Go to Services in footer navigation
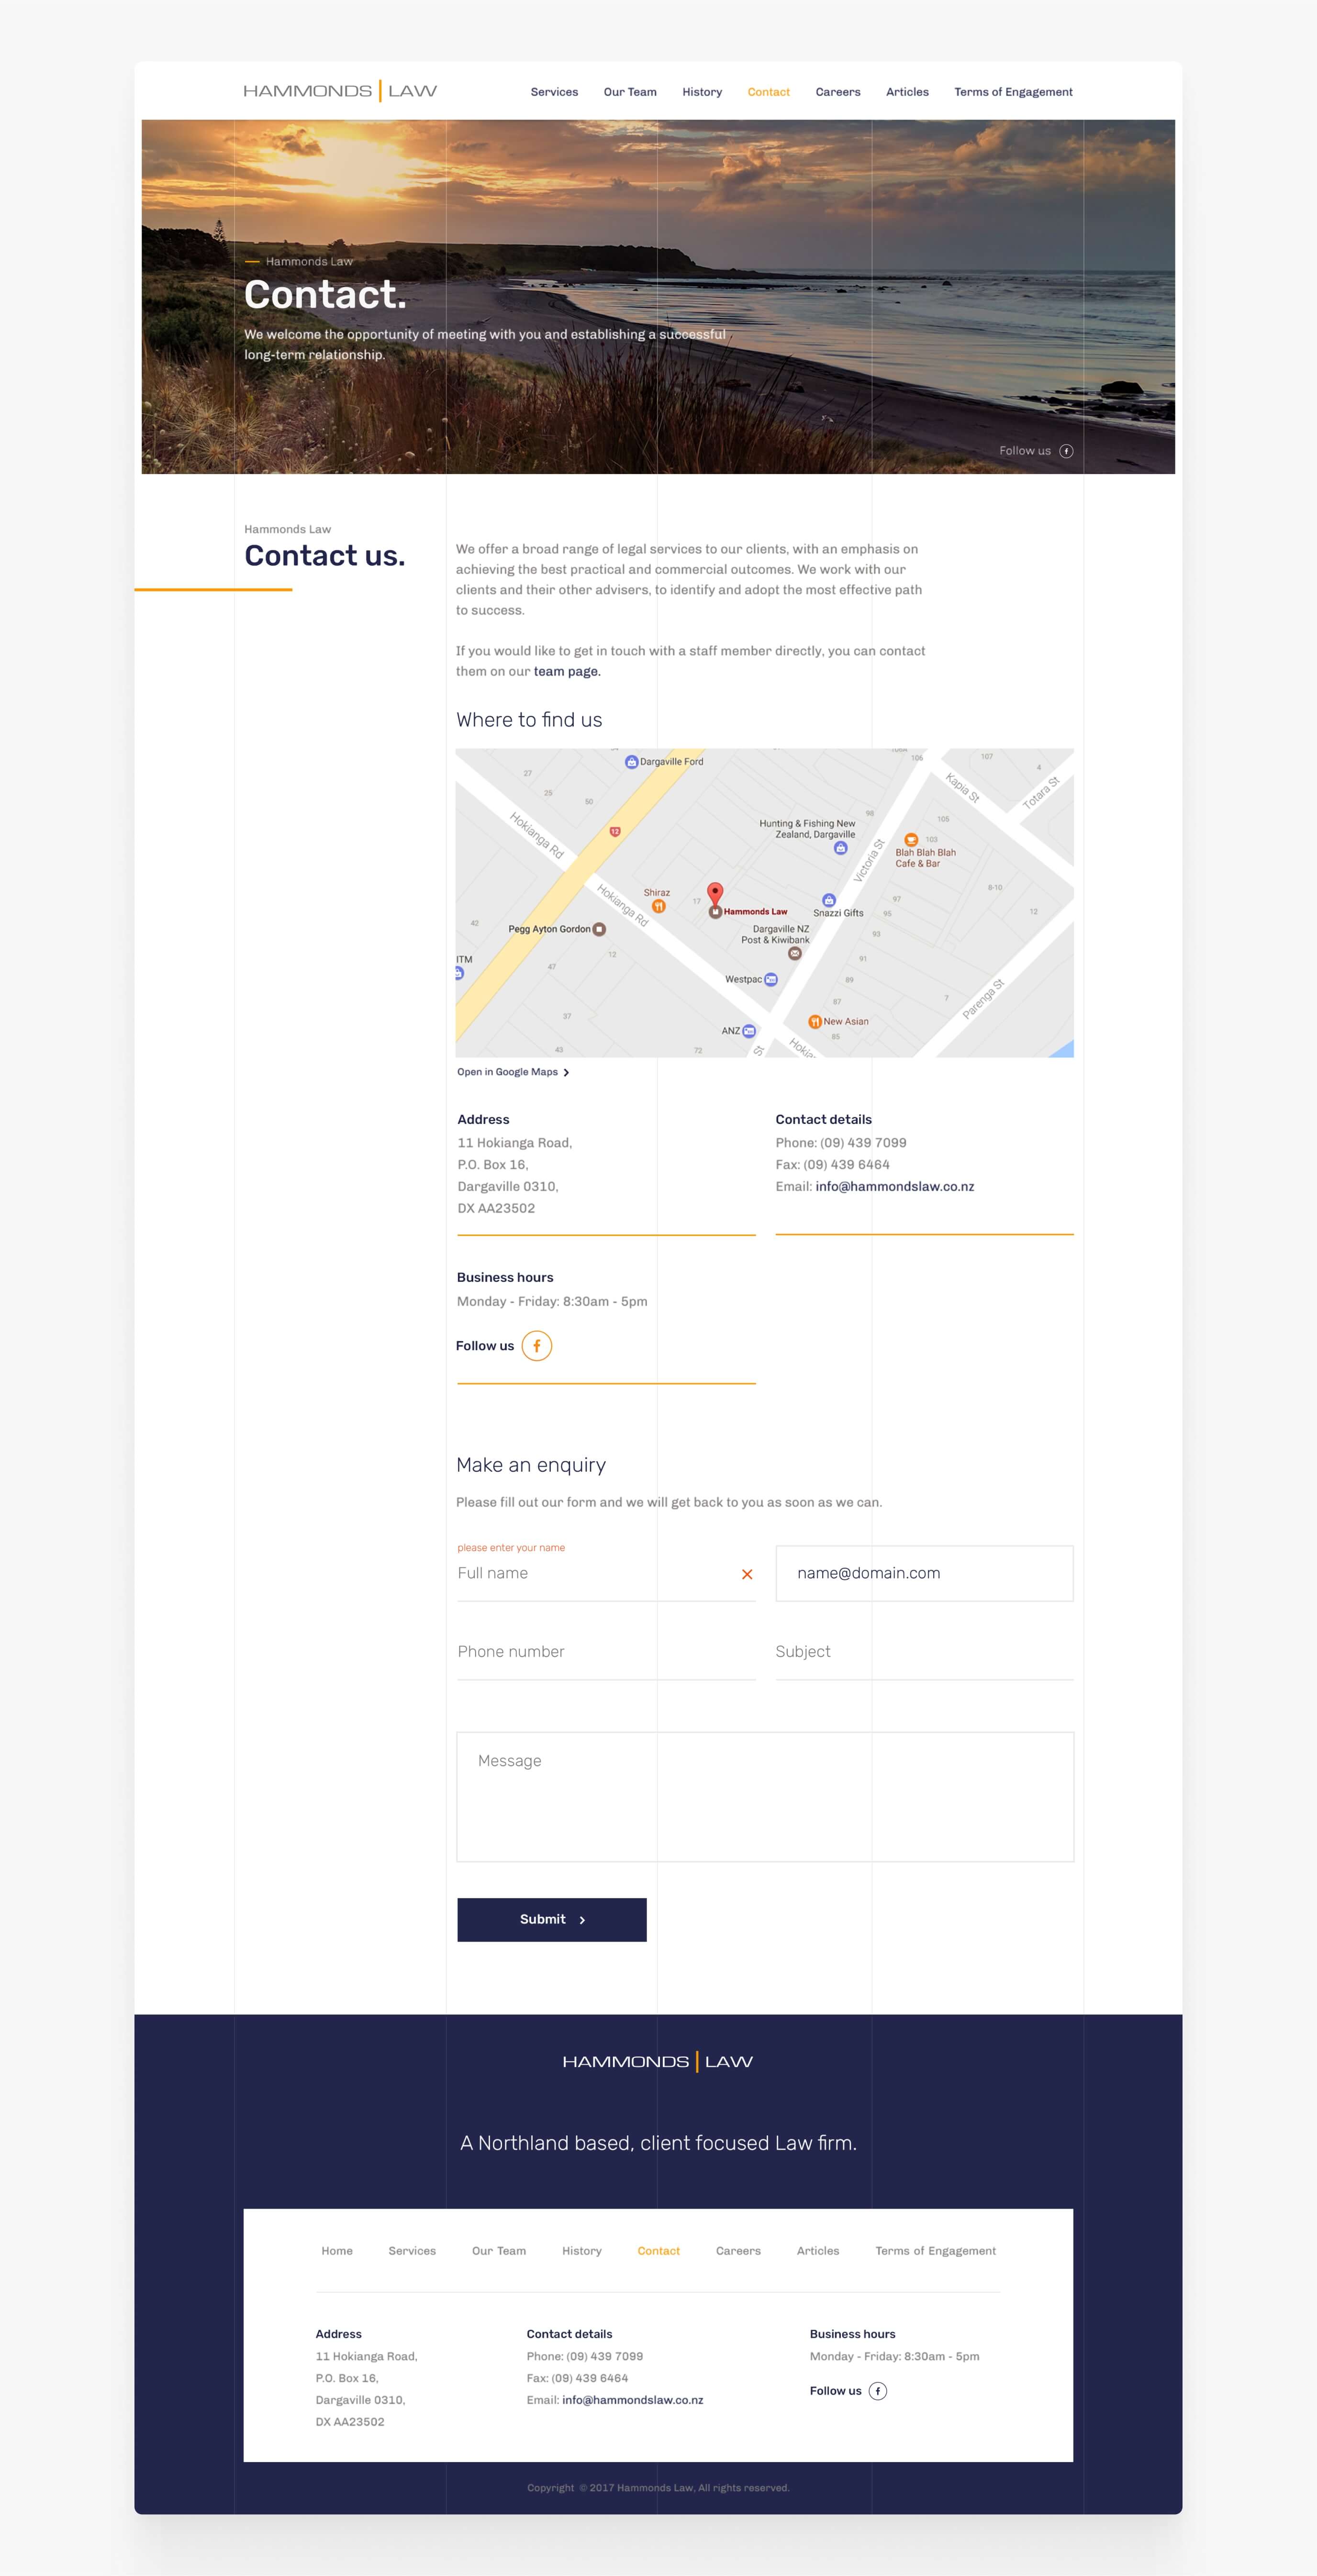Viewport: 1317px width, 2576px height. 412,2251
